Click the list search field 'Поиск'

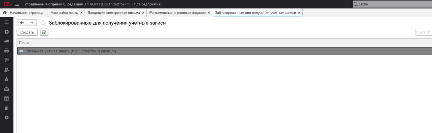point(424,32)
